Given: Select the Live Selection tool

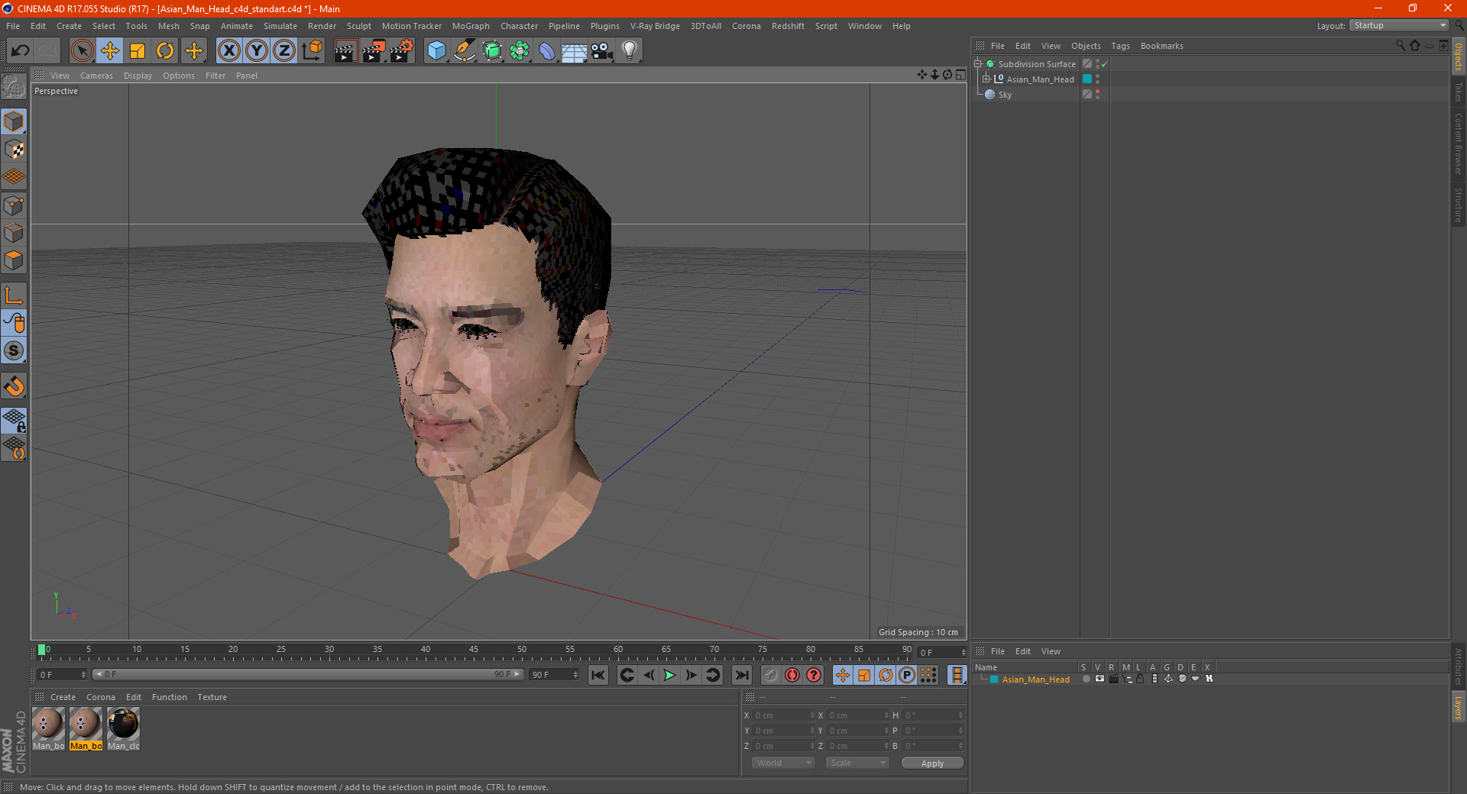Looking at the screenshot, I should click(82, 51).
